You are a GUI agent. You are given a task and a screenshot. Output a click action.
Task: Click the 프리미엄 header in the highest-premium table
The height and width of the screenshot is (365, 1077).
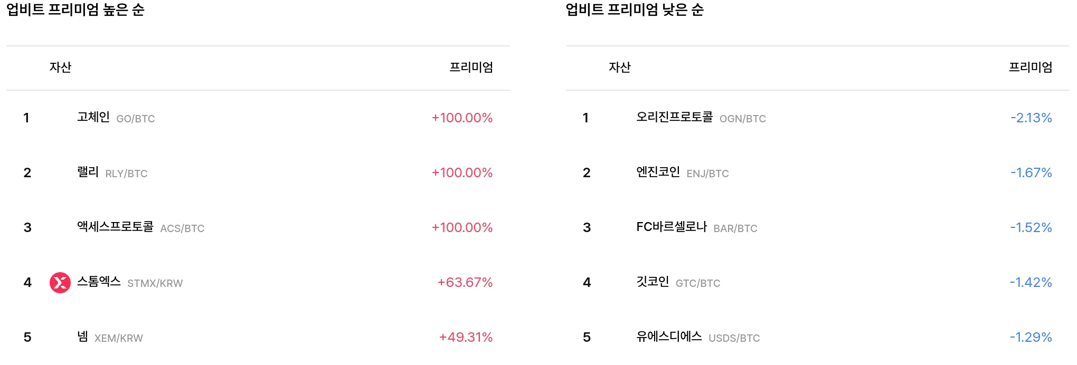click(x=471, y=68)
